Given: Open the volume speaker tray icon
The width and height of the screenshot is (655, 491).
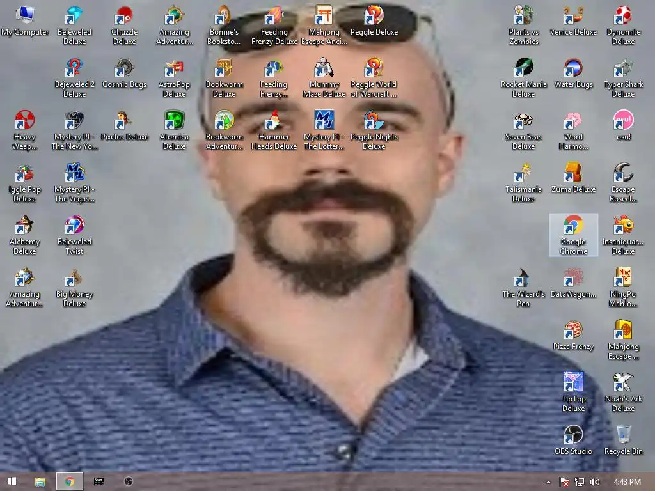Looking at the screenshot, I should pos(594,482).
